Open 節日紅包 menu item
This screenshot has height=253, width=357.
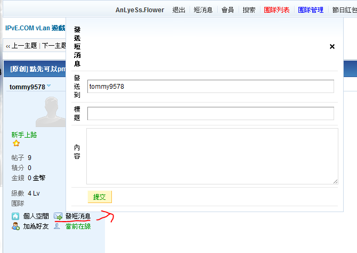(344, 10)
